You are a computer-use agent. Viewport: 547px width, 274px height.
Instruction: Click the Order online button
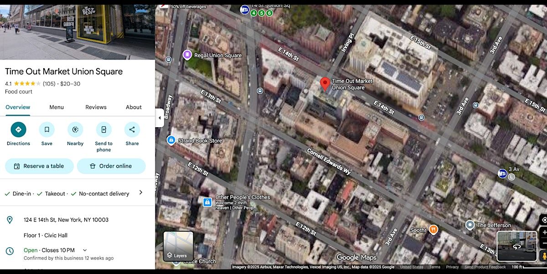[111, 166]
